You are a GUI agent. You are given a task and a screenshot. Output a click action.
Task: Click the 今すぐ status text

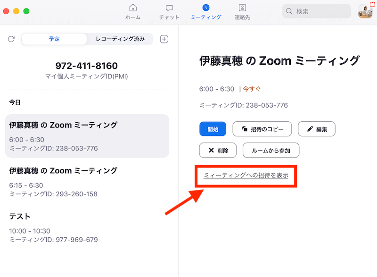[252, 89]
